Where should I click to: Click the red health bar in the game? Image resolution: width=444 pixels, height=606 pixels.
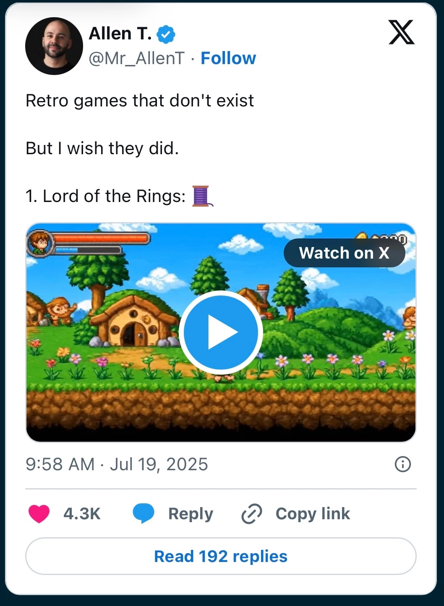(101, 239)
